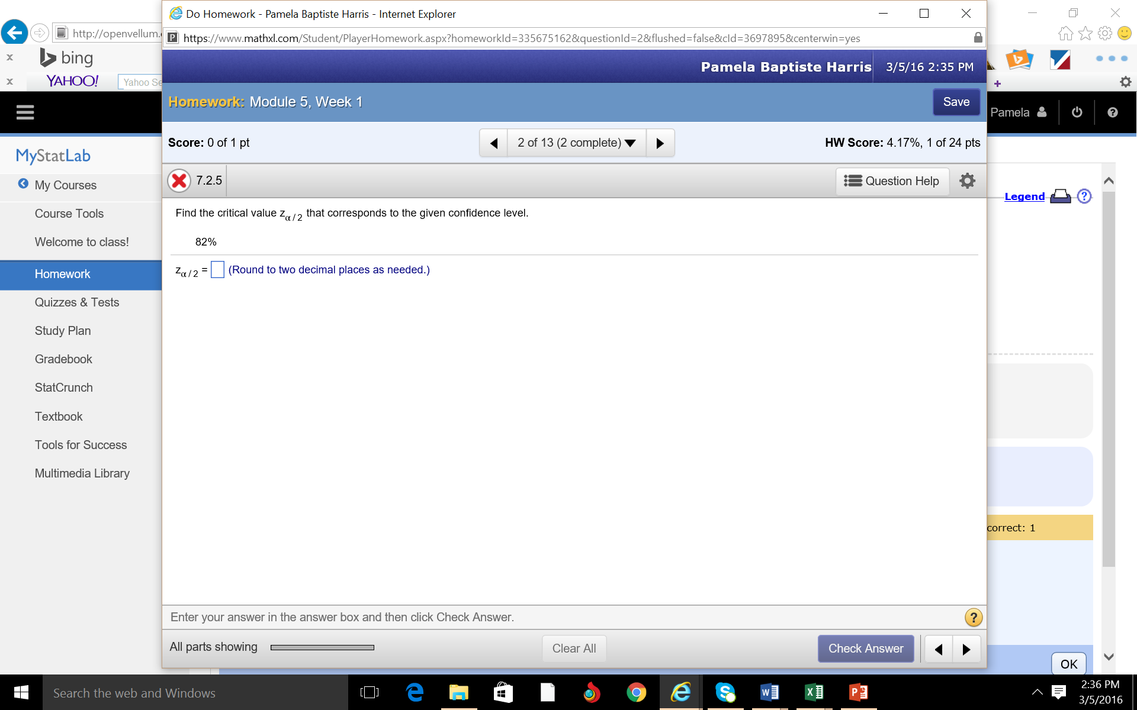Open Excel from the taskbar
The image size is (1137, 710).
tap(814, 692)
